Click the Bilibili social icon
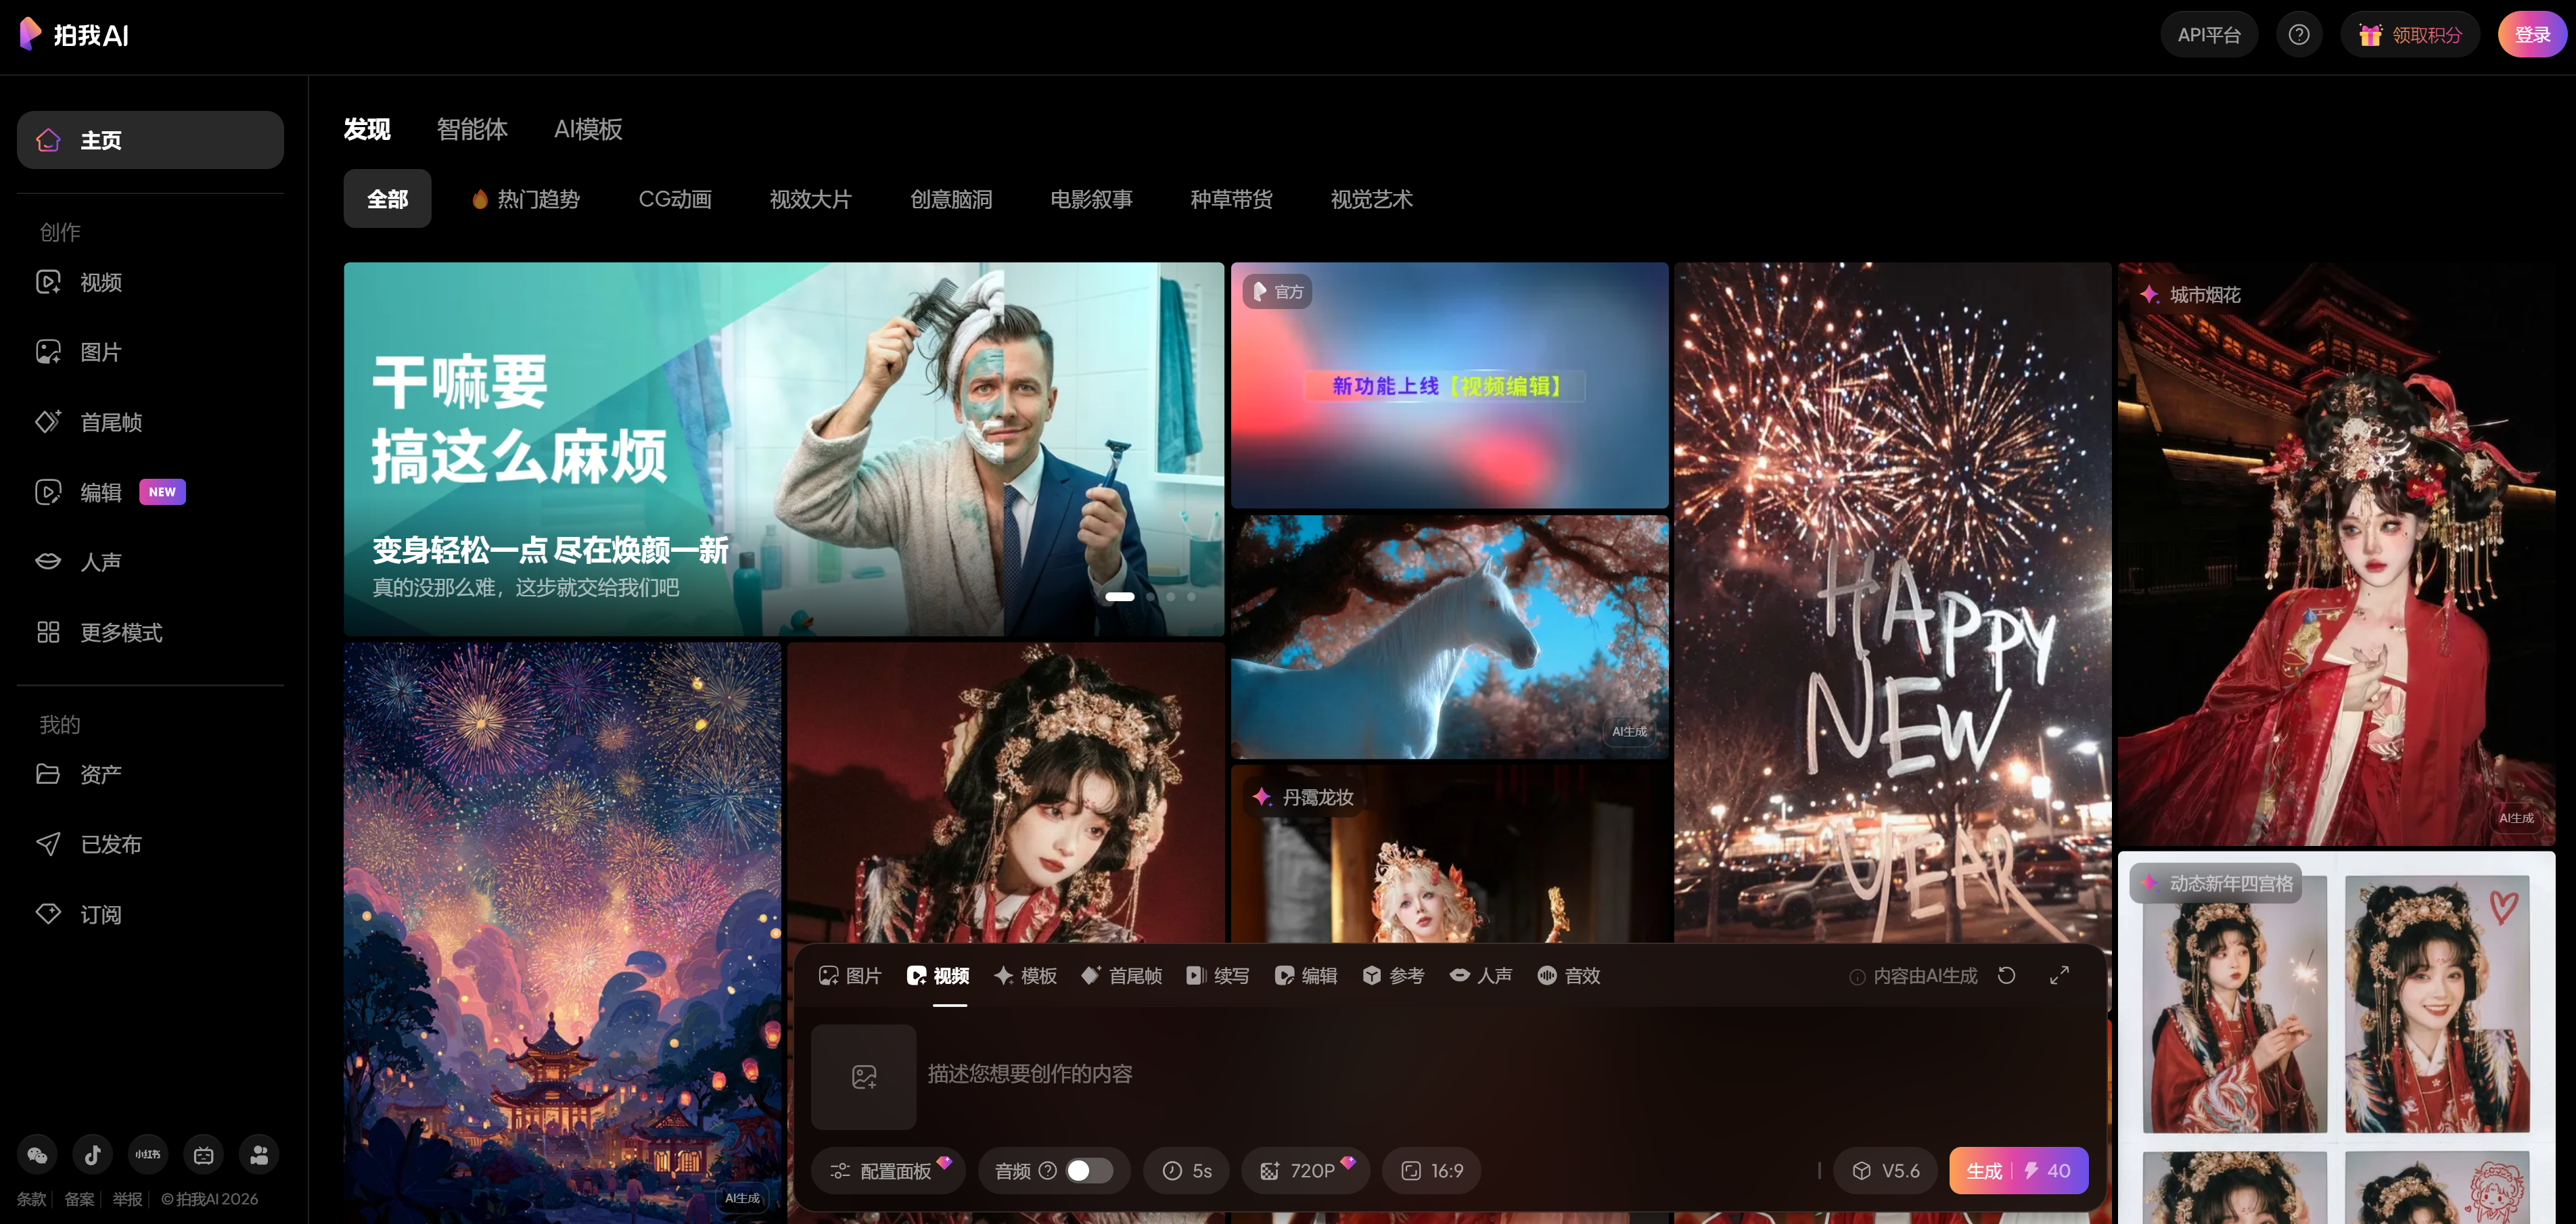Image resolution: width=2576 pixels, height=1224 pixels. pos(204,1155)
